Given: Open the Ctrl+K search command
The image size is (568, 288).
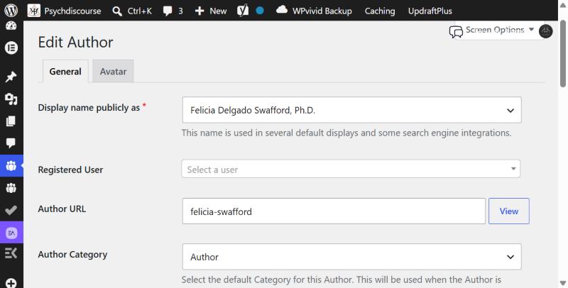Looking at the screenshot, I should point(139,11).
